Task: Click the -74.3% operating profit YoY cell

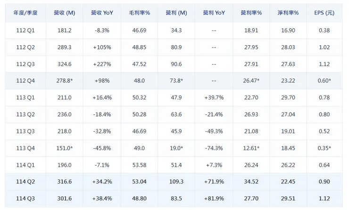Action: [x=213, y=148]
